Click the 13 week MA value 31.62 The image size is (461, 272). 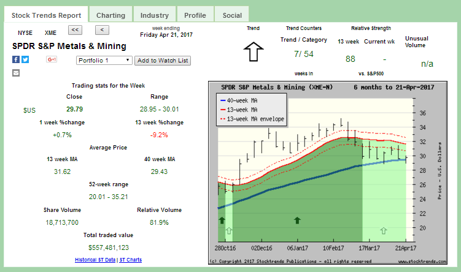[x=62, y=172]
